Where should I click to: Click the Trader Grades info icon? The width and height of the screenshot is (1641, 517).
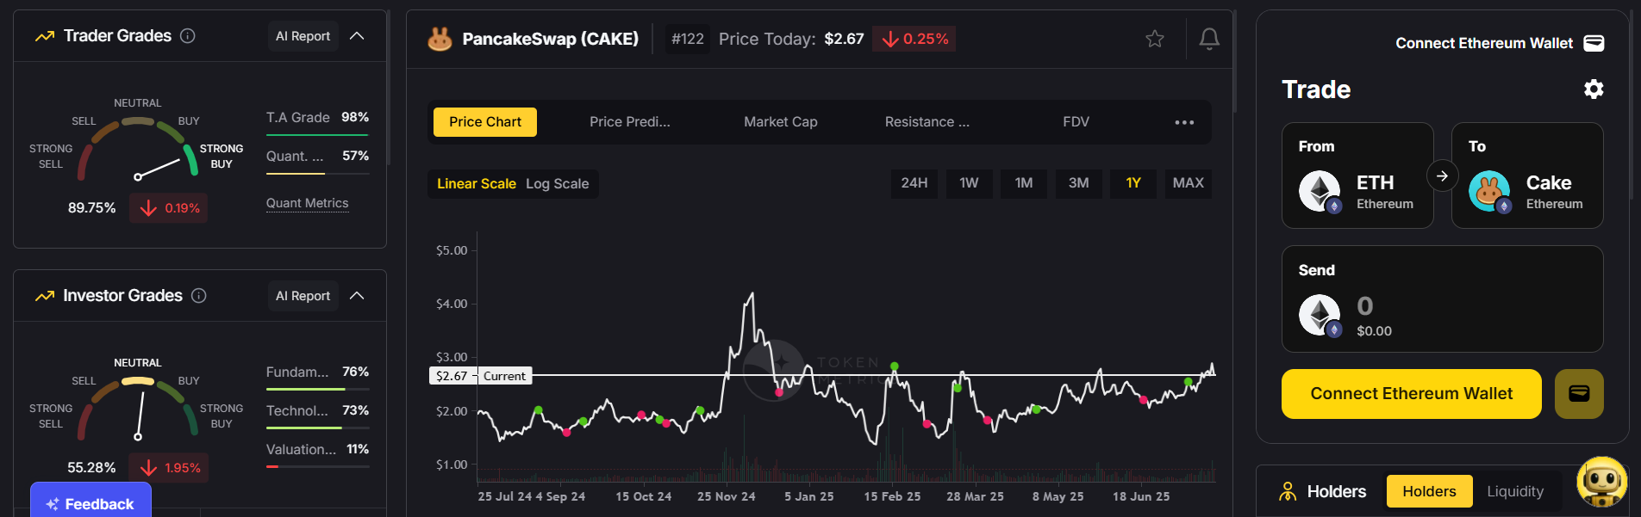coord(188,36)
